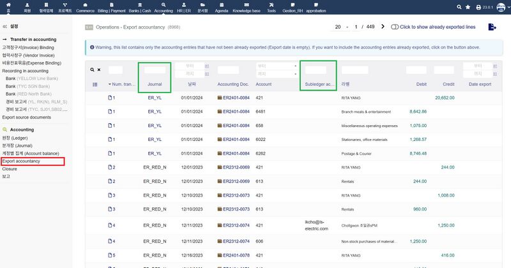
Task: Click the Credit filter input
Action: pos(444,70)
